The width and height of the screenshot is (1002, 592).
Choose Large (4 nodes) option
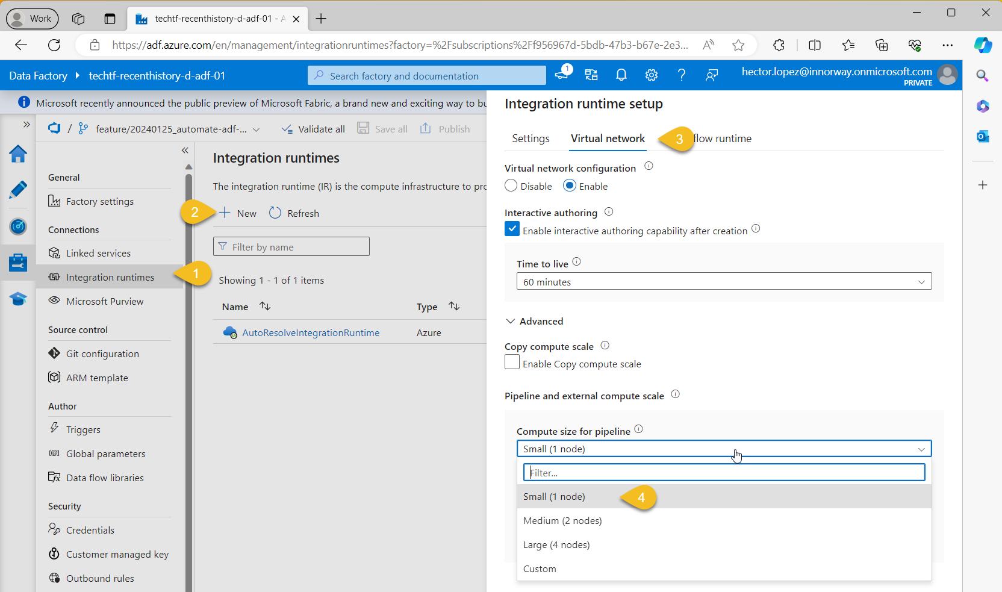coord(724,545)
